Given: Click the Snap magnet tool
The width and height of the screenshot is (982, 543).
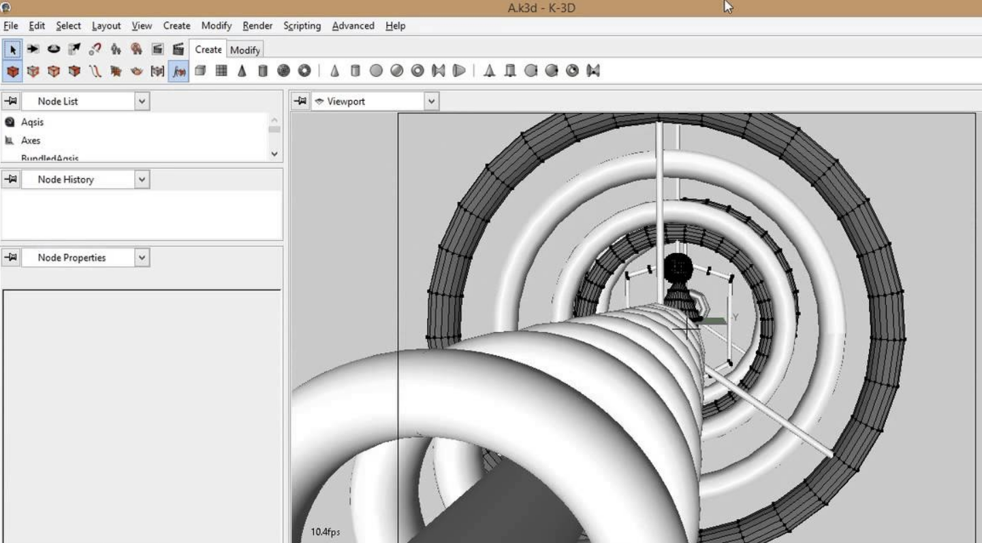Looking at the screenshot, I should click(95, 49).
